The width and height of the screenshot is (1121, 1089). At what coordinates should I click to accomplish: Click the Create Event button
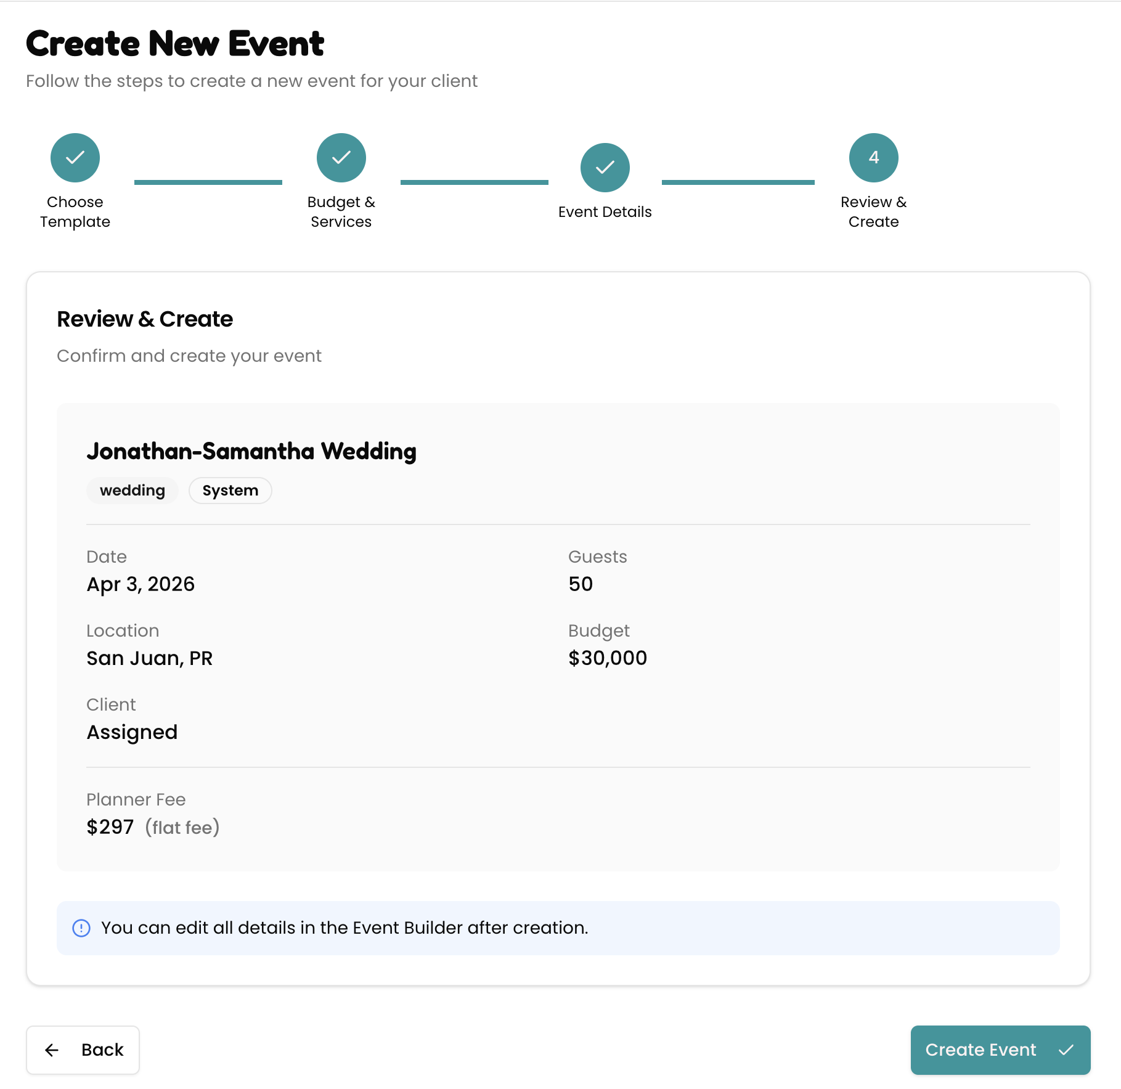coord(1000,1050)
